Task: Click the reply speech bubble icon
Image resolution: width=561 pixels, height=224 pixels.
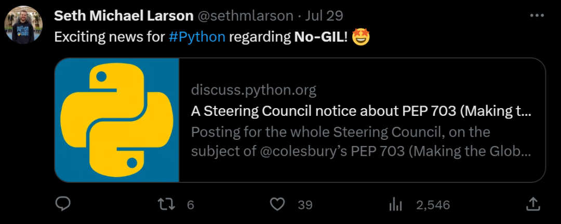Action: tap(63, 204)
